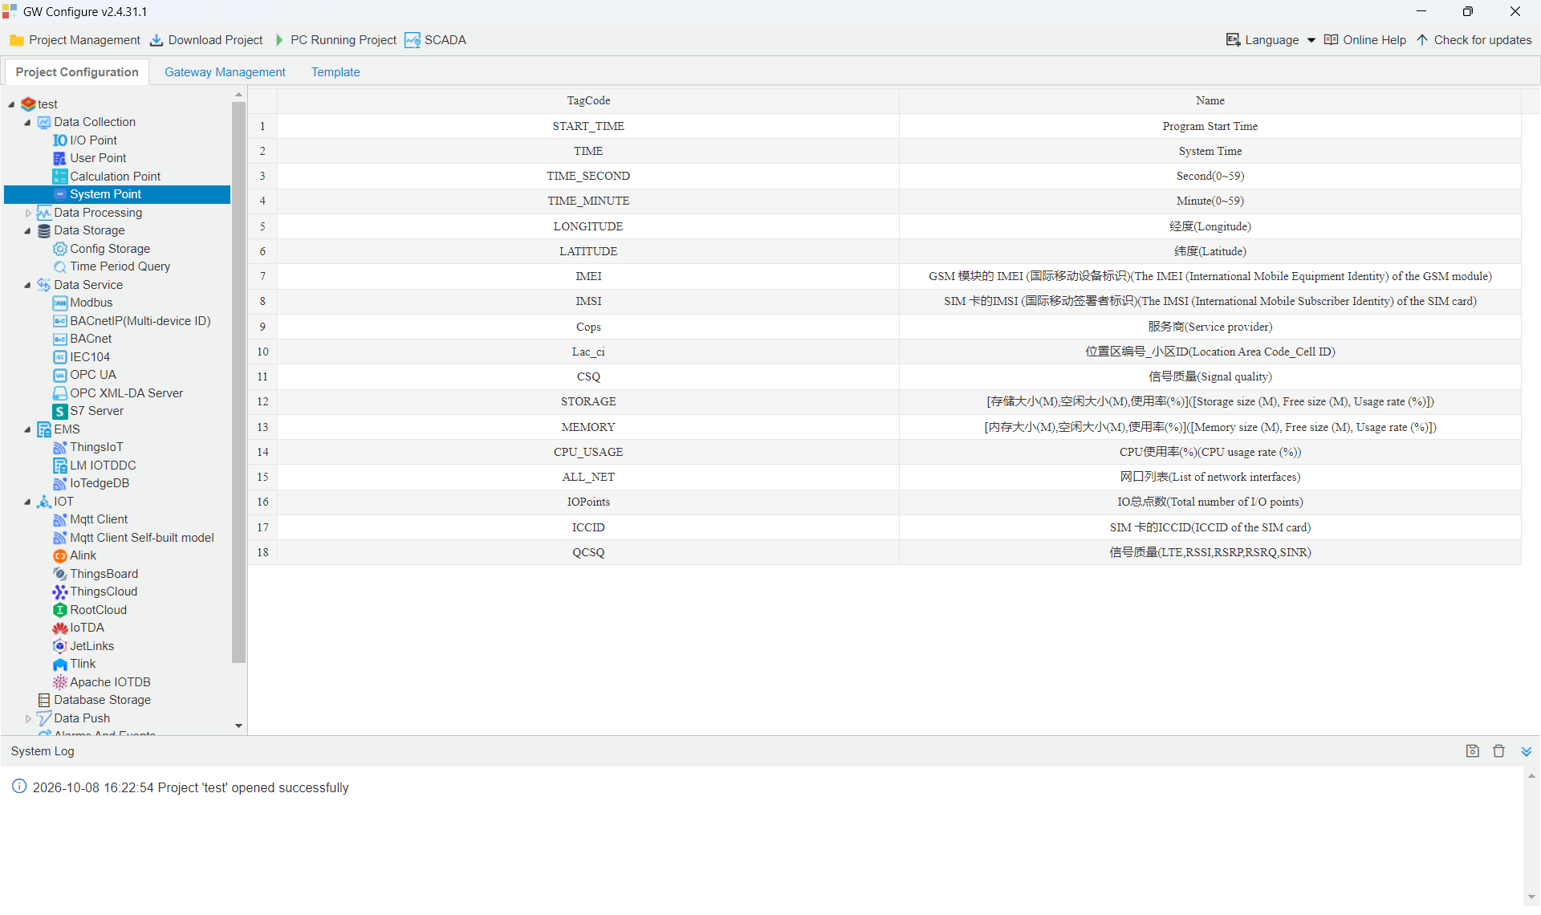
Task: Collapse the Data Storage node
Action: tap(27, 231)
